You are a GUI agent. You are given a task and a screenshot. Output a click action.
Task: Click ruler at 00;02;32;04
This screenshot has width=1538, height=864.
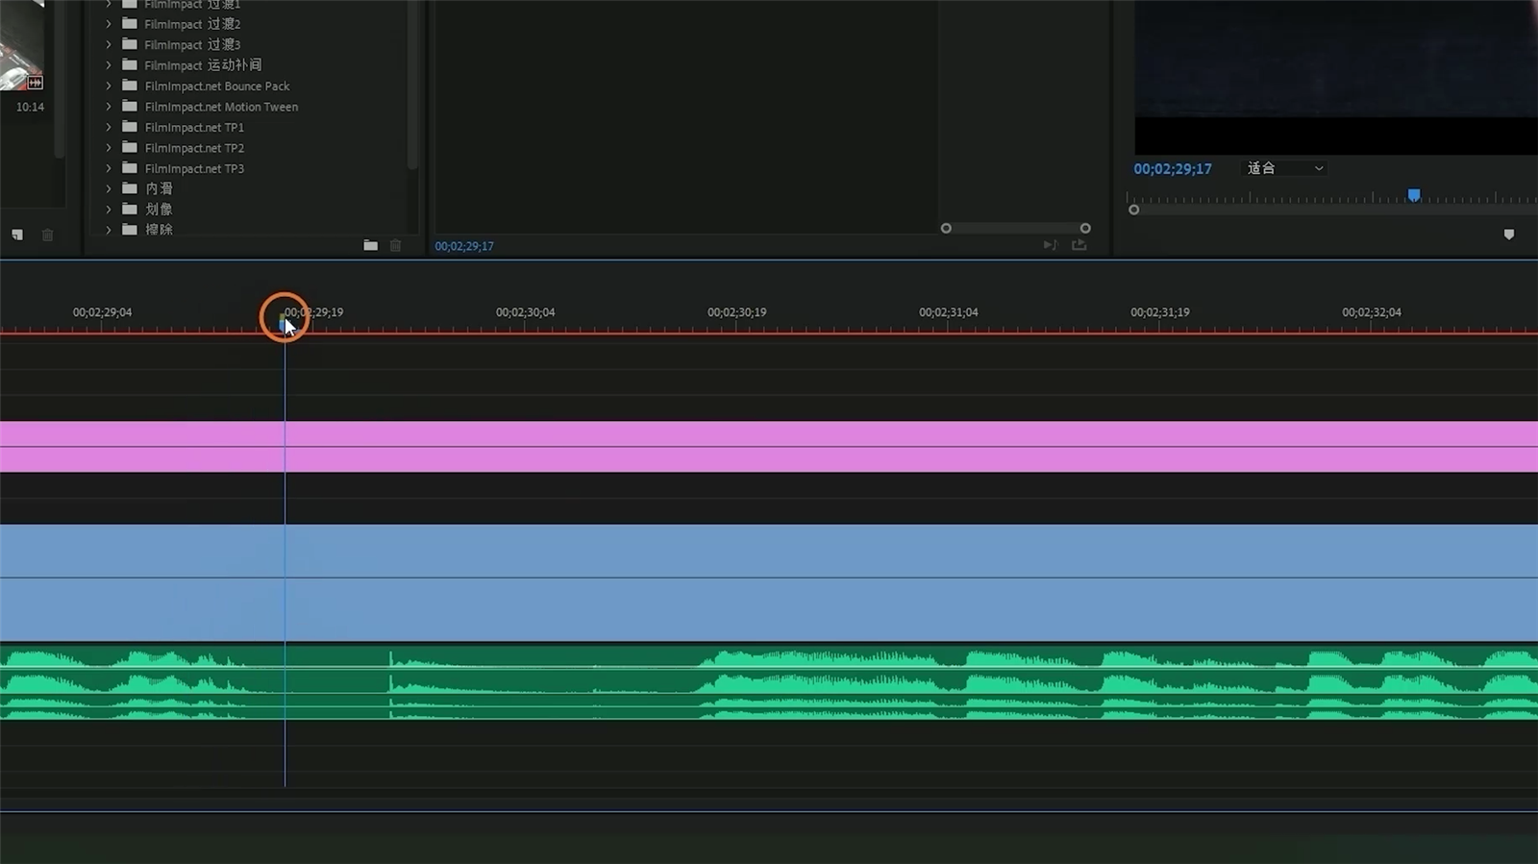(x=1371, y=312)
